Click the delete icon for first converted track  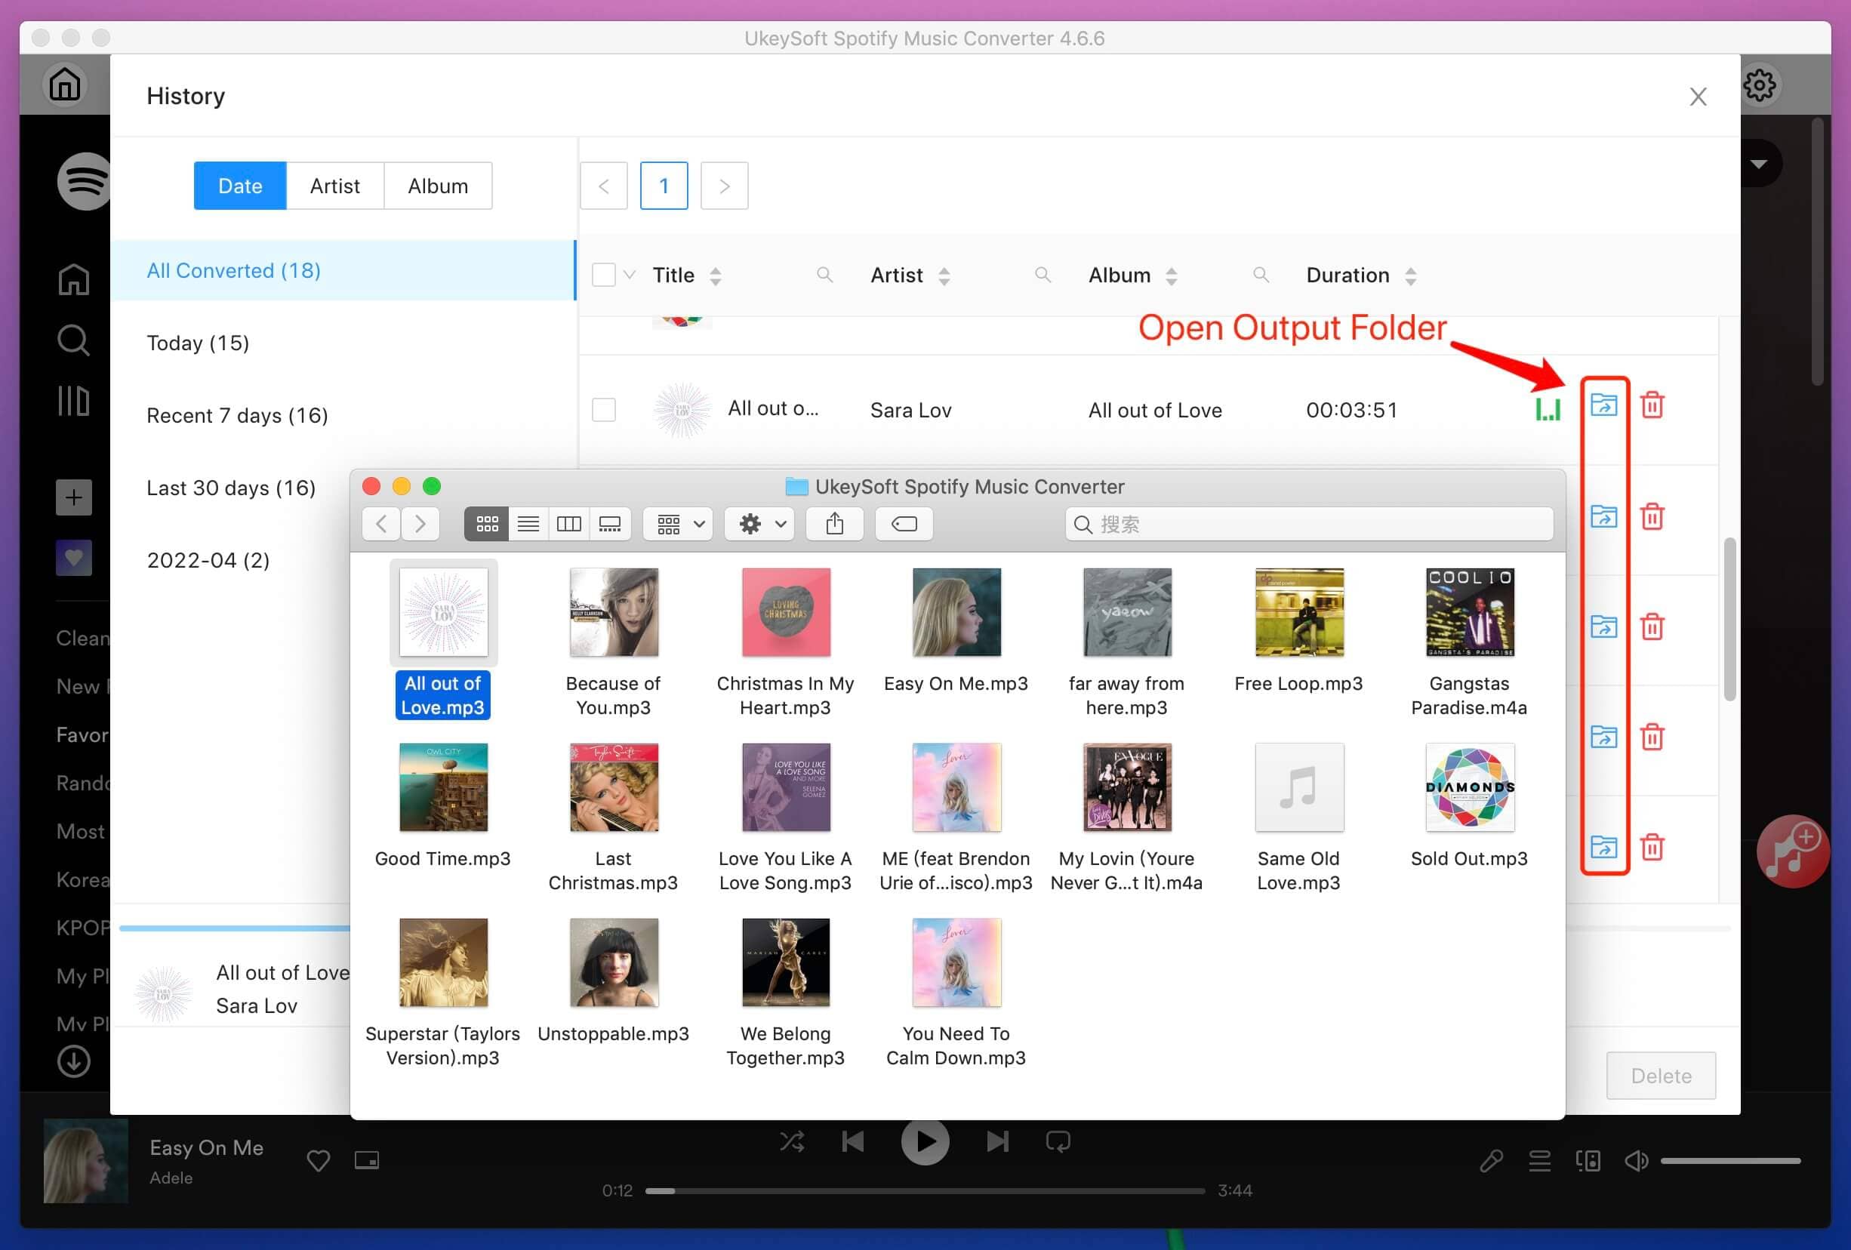[x=1653, y=406]
